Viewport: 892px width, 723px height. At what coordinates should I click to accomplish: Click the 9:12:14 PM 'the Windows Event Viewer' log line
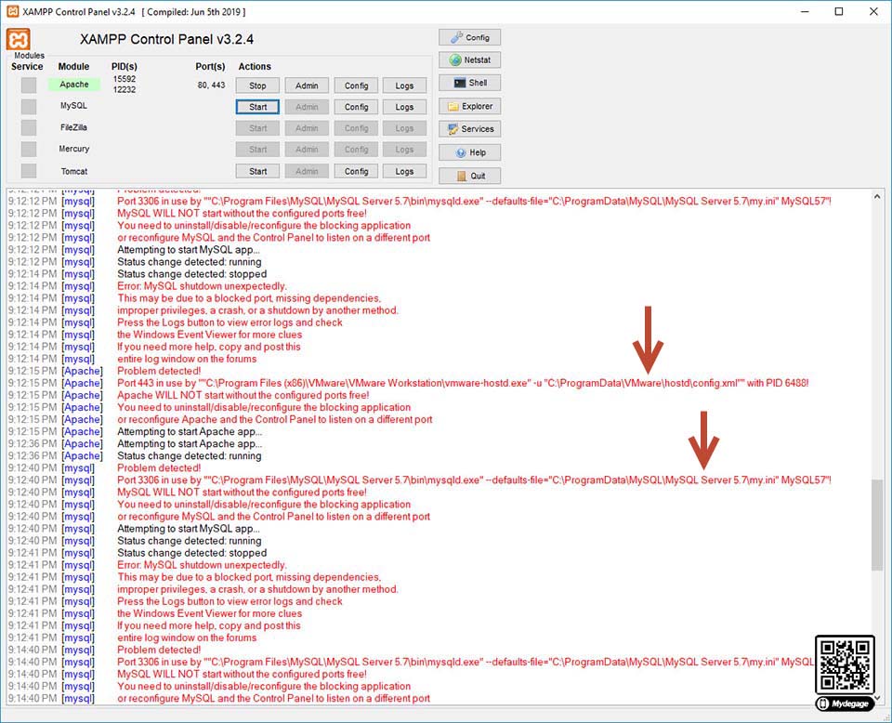coord(209,335)
